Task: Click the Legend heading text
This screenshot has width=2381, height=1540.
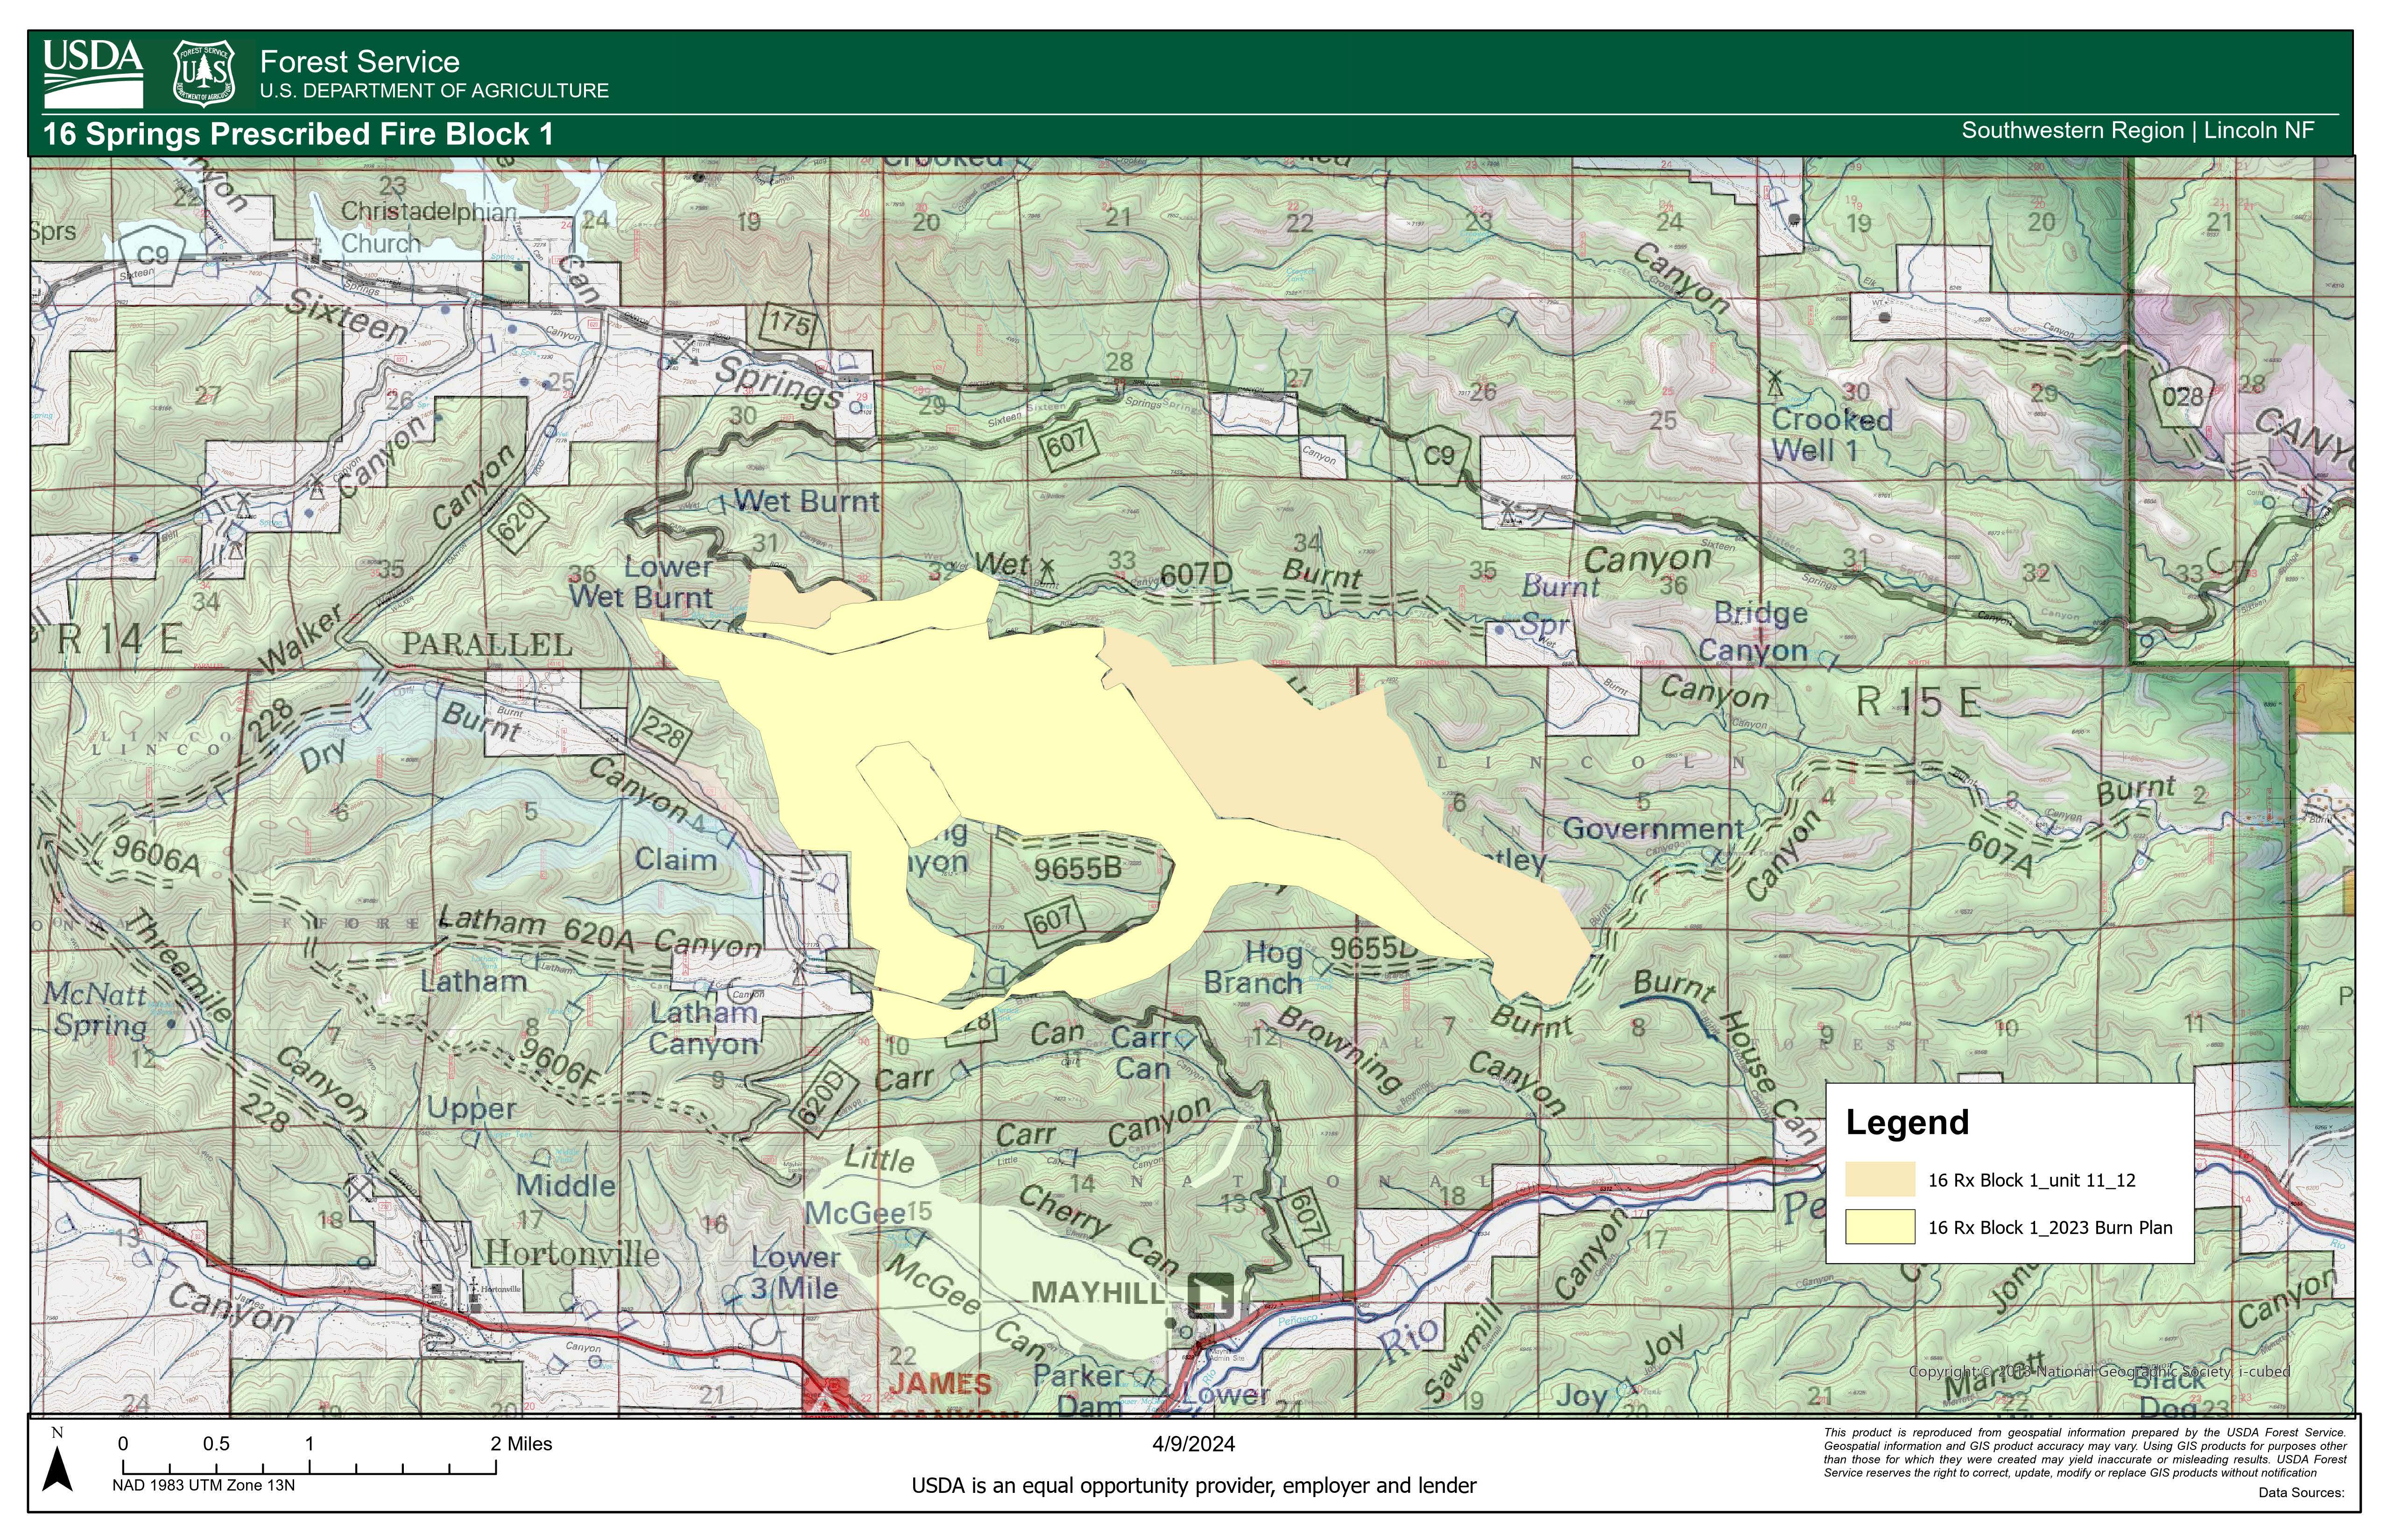Action: 1907,1122
